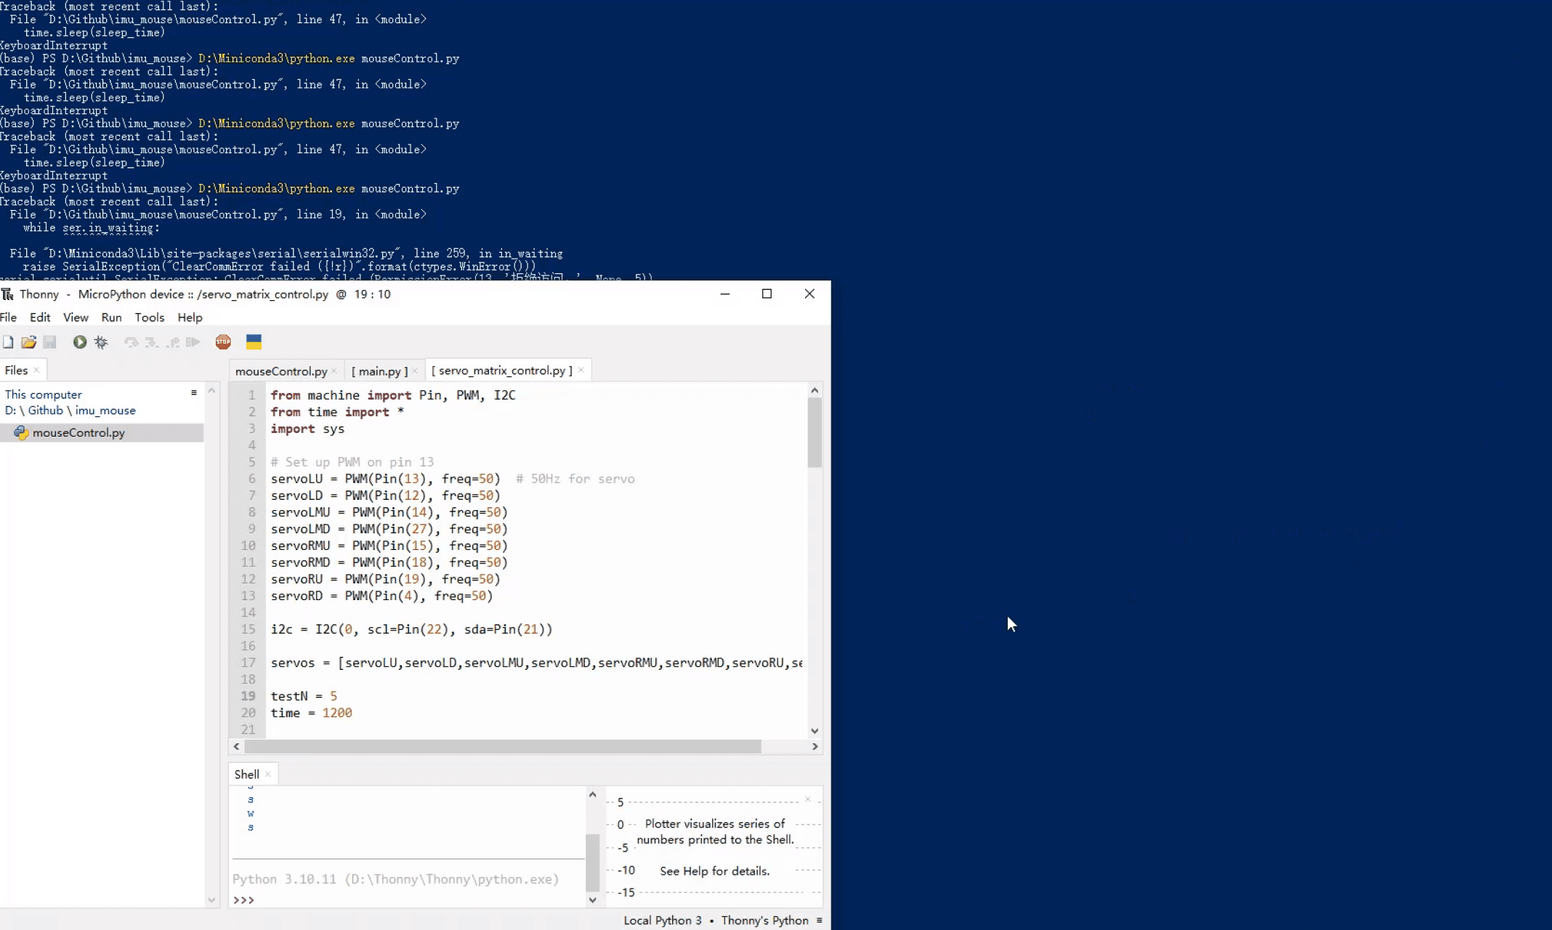Open the Files panel hamburger menu
Screen dimensions: 1552x930
[x=194, y=393]
